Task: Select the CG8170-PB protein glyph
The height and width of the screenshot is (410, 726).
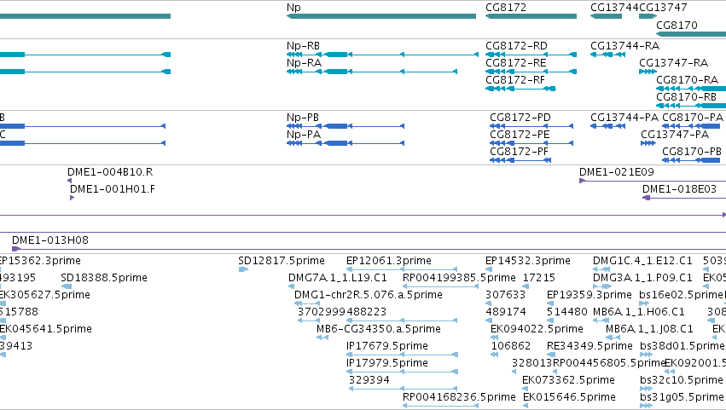Action: pos(691,160)
